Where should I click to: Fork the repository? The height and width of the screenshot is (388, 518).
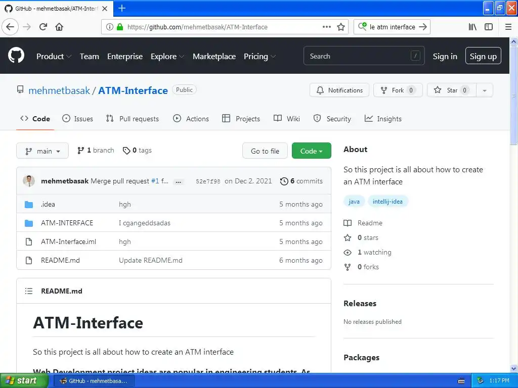click(x=398, y=90)
